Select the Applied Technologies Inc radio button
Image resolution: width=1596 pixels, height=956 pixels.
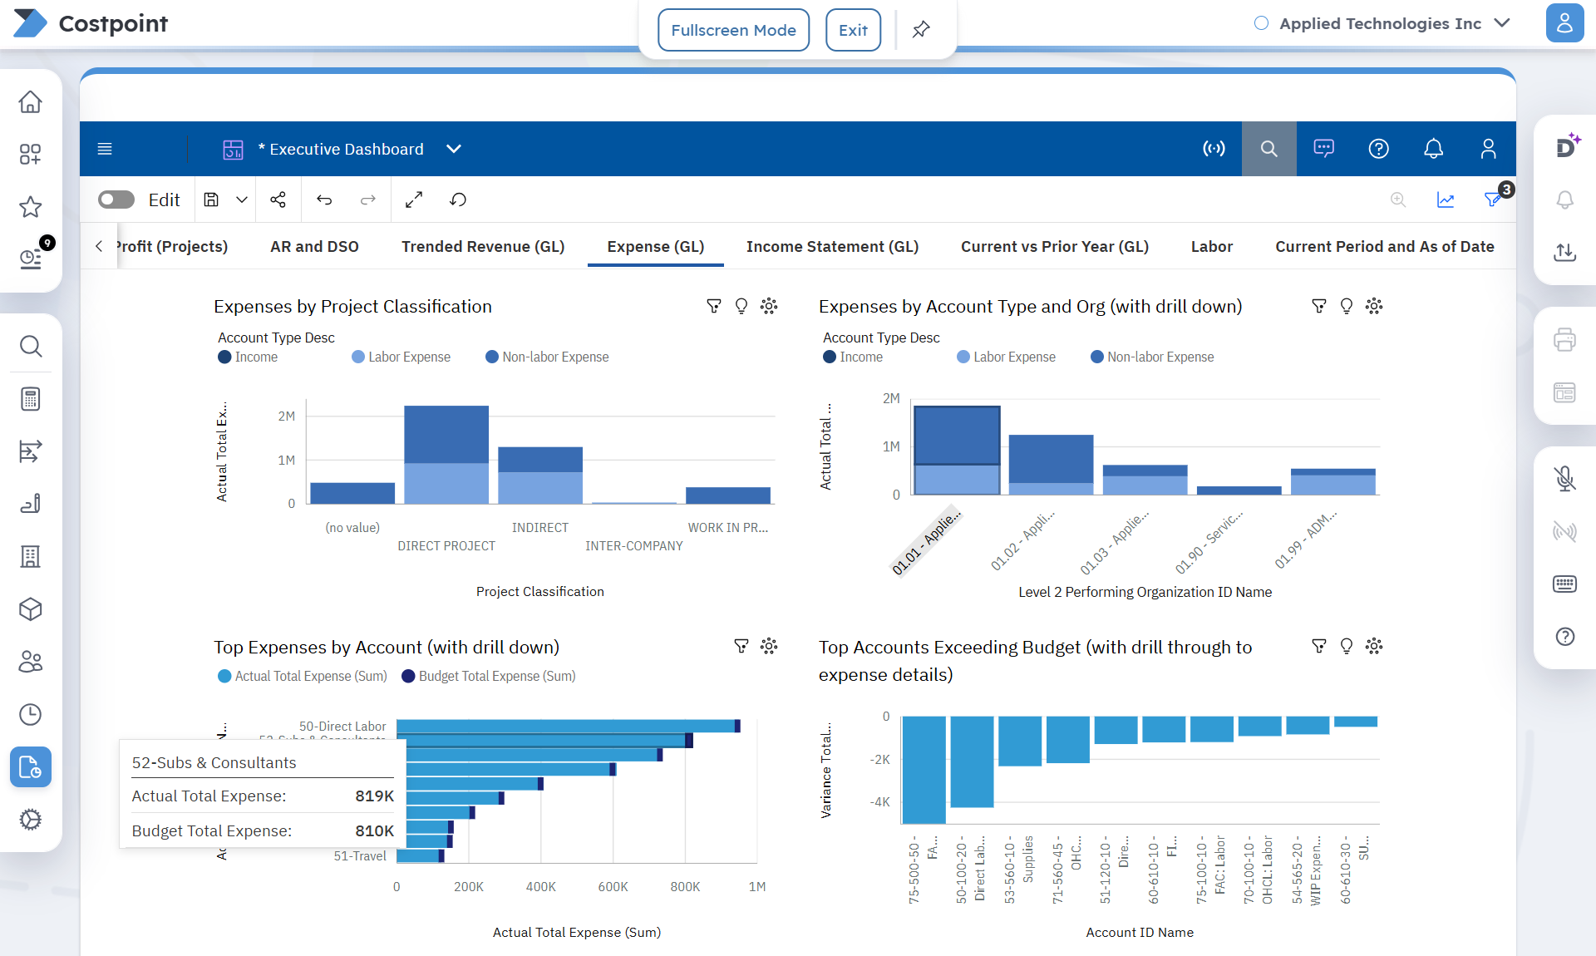point(1261,23)
